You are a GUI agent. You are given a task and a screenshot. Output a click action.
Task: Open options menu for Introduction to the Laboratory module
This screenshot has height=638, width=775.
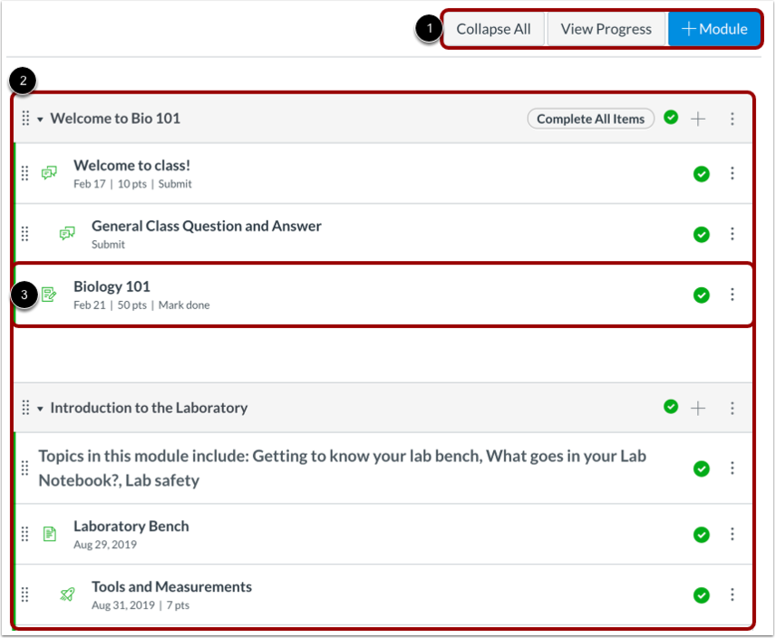click(732, 408)
